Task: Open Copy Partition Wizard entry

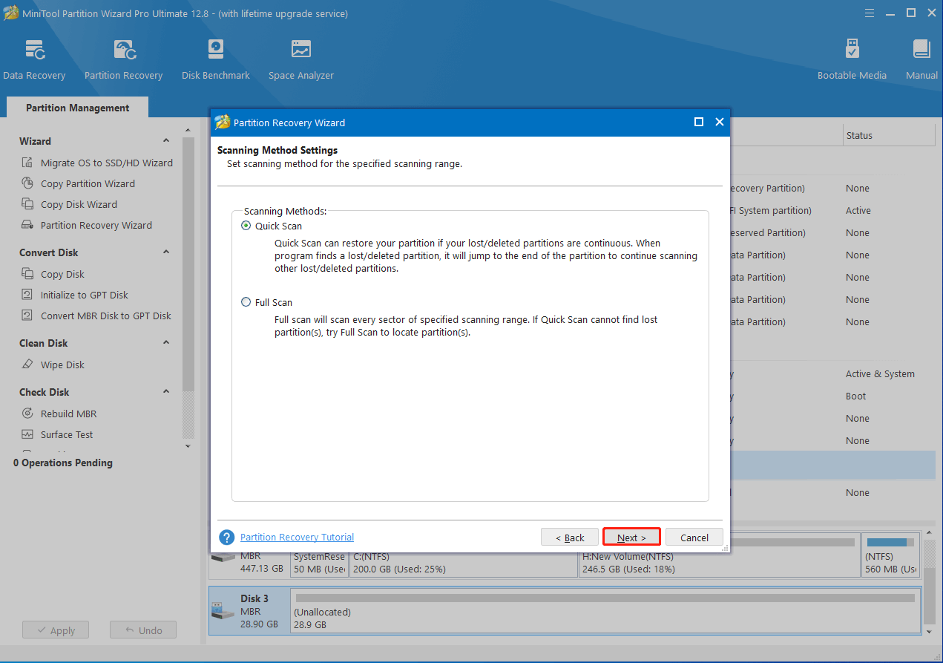Action: (x=88, y=183)
